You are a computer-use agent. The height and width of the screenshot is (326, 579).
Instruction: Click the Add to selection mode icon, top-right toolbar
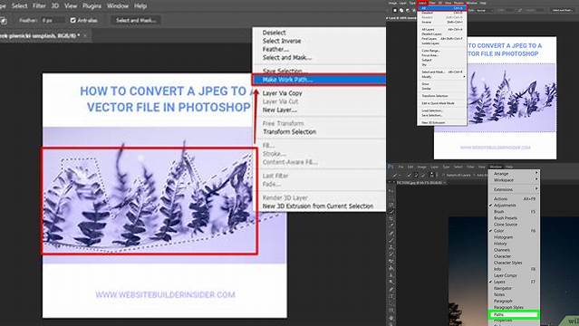tap(401, 10)
